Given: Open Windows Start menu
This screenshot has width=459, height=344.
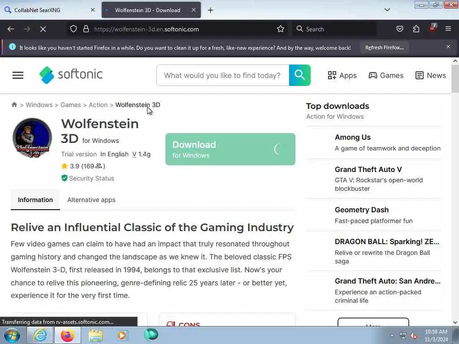Looking at the screenshot, I should 12,335.
